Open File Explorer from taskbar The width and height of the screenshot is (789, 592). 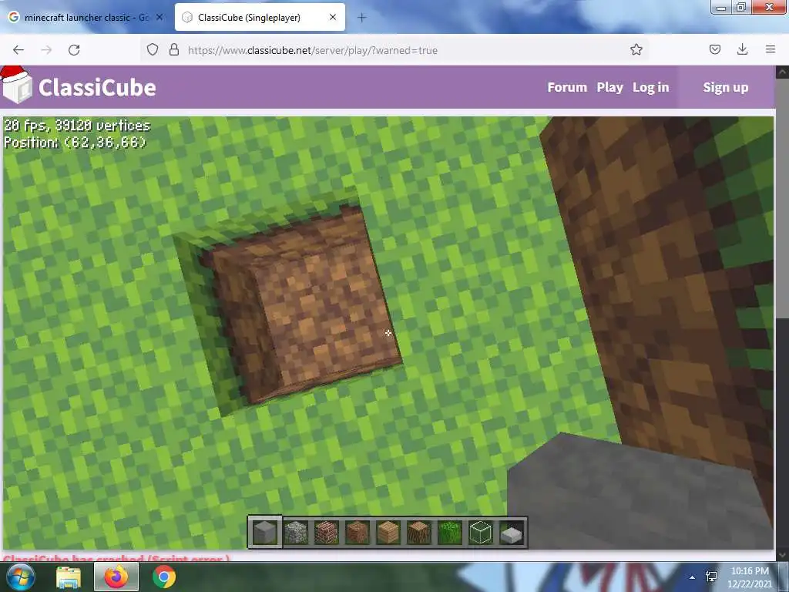68,577
